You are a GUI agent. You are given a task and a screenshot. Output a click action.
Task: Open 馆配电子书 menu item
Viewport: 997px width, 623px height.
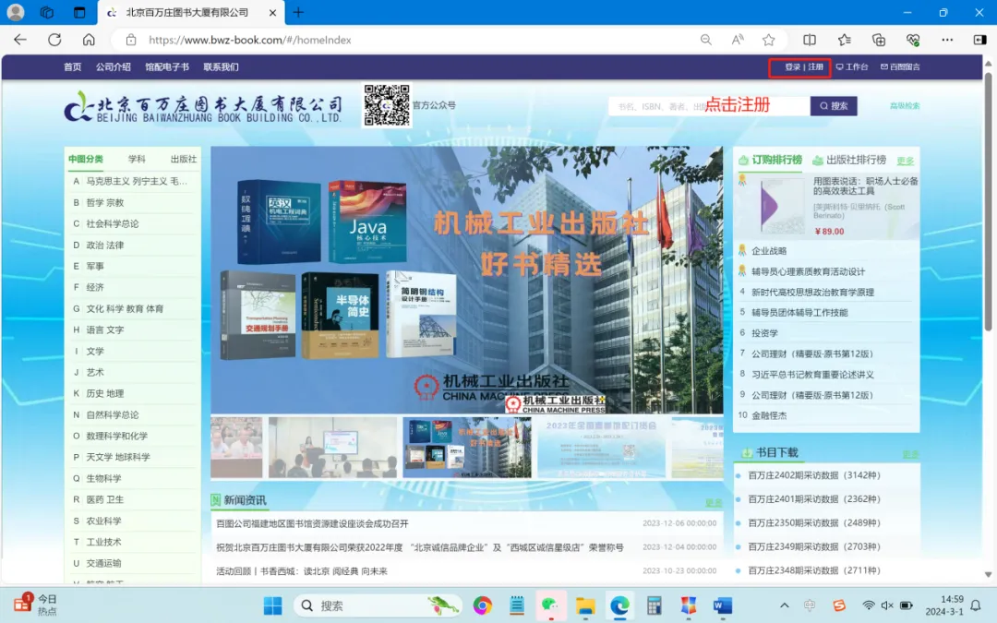tap(166, 66)
